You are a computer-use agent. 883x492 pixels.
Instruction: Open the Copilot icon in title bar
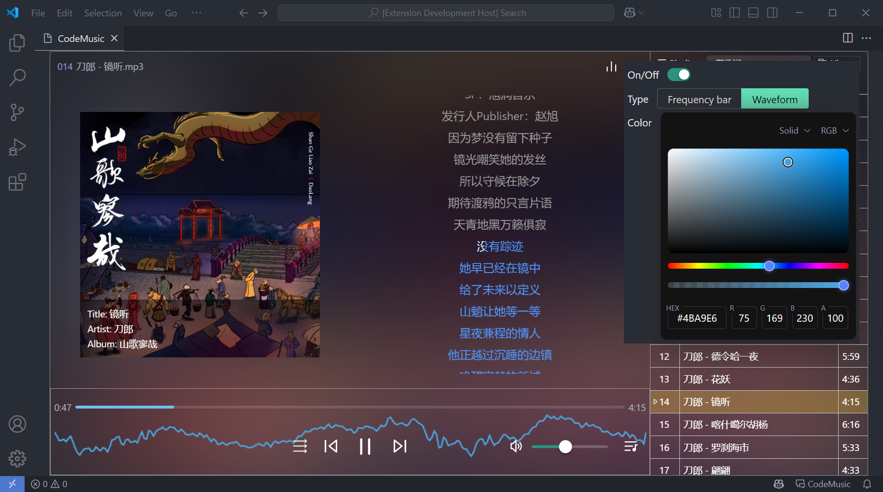[x=629, y=13]
